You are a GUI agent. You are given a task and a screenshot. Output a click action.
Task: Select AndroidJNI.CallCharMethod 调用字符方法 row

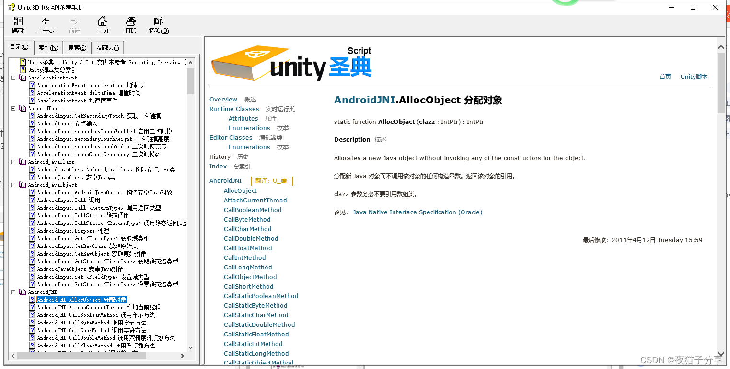click(x=92, y=330)
